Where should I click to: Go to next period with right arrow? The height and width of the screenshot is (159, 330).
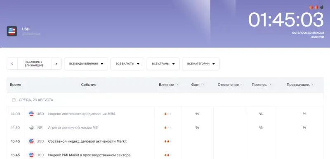(x=56, y=64)
